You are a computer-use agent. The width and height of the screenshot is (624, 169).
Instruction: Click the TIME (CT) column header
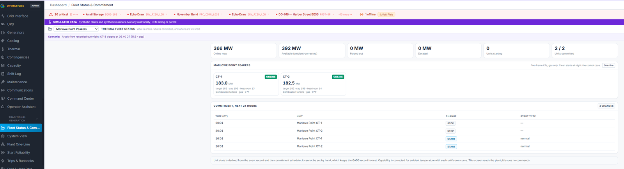click(x=222, y=116)
